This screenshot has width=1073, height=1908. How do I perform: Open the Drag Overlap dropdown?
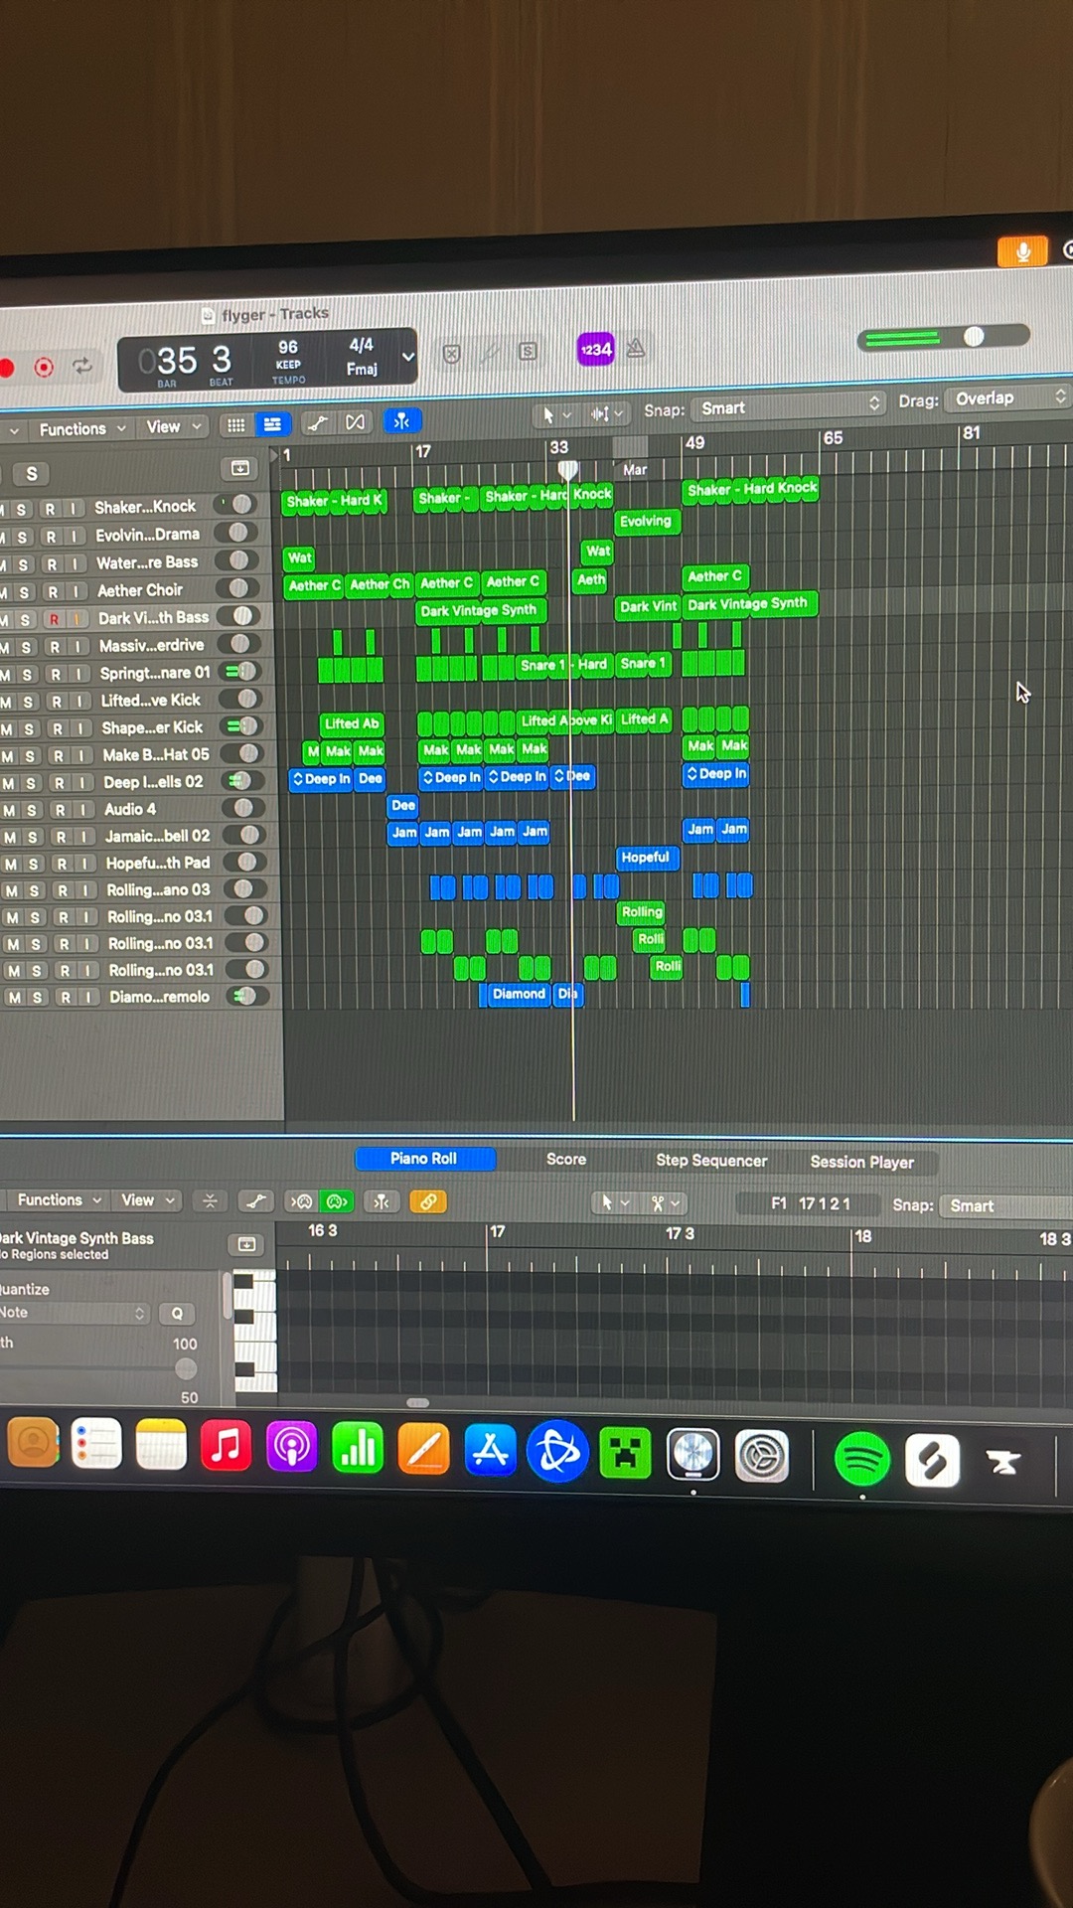[1007, 397]
